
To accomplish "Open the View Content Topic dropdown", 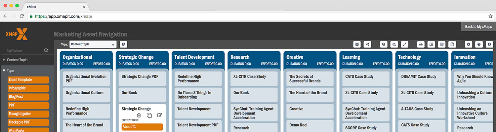I will coord(93,44).
